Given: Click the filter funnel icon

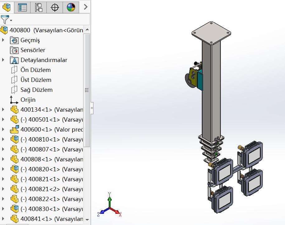Looking at the screenshot, I should (5, 19).
